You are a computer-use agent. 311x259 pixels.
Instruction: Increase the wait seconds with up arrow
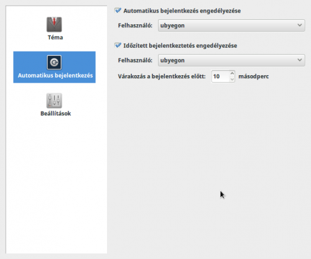pos(232,73)
